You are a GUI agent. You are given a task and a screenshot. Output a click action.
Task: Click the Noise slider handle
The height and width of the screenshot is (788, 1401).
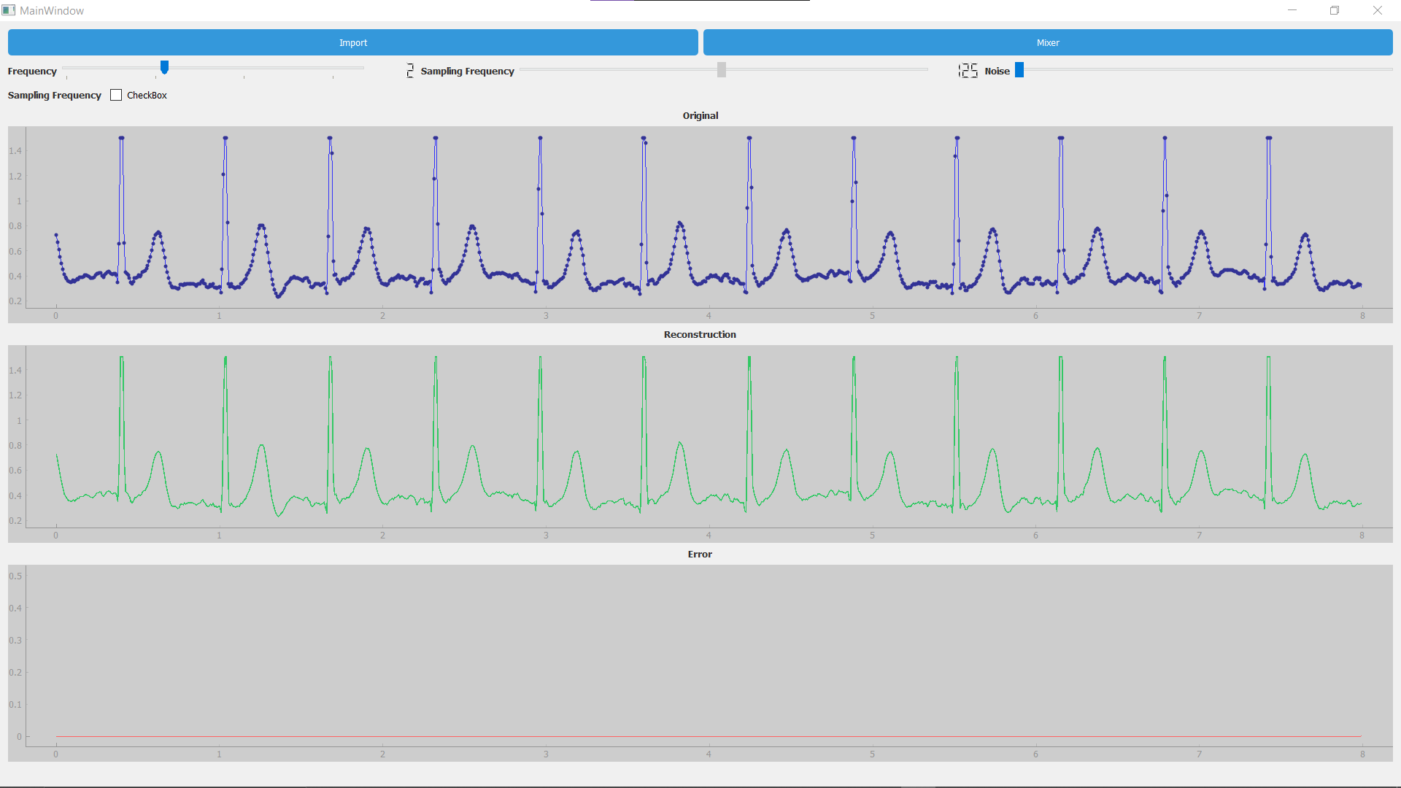tap(1019, 70)
